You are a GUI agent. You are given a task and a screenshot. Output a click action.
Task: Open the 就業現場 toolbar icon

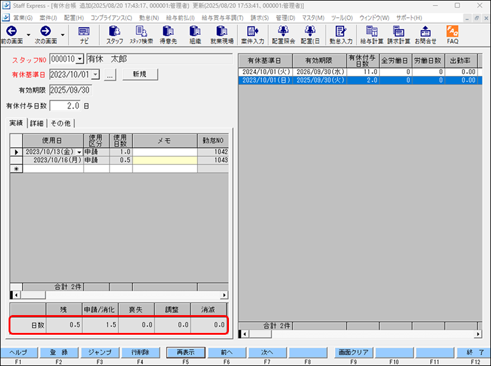(x=222, y=34)
